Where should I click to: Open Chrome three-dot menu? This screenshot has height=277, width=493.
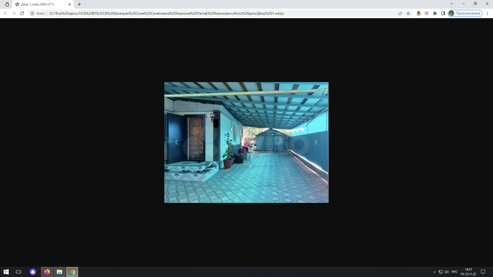487,13
